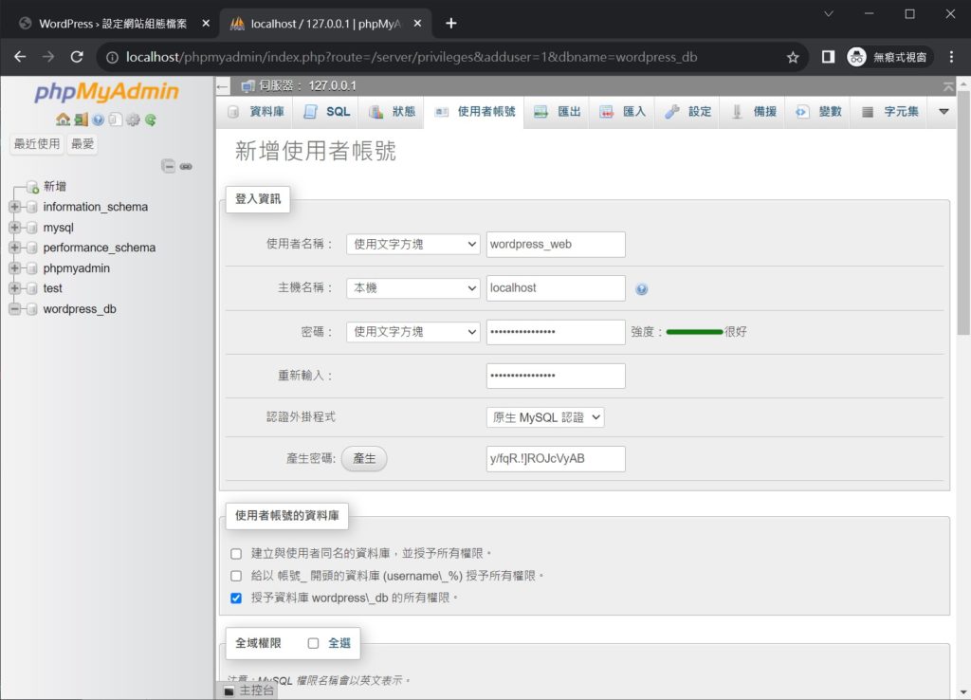This screenshot has width=971, height=700.
Task: Open the 認證外掛程式 dropdown (原生 MySQL 認證)
Action: (545, 417)
